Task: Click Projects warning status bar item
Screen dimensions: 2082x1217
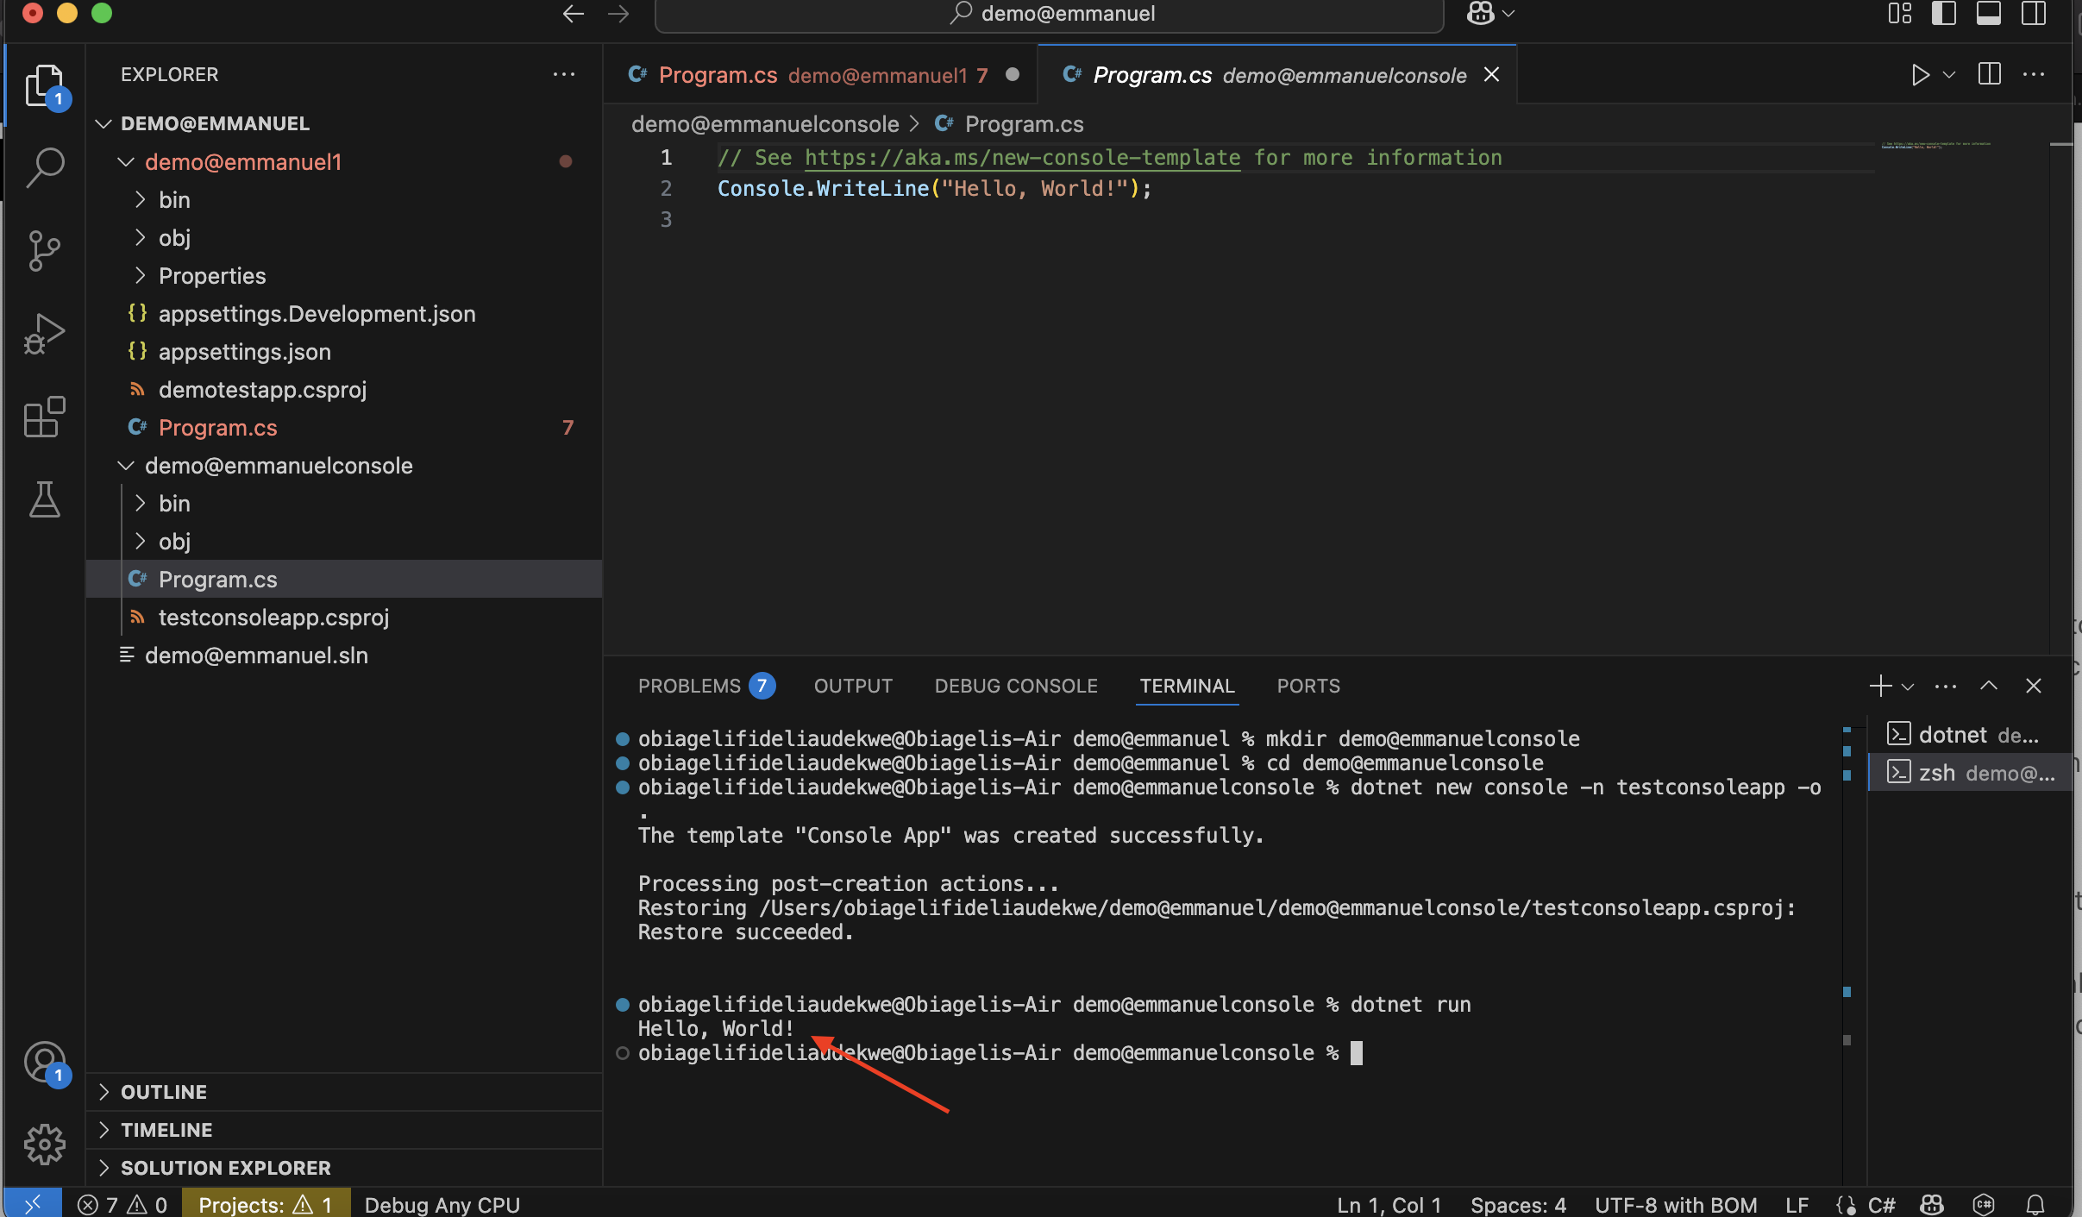Action: (x=266, y=1205)
